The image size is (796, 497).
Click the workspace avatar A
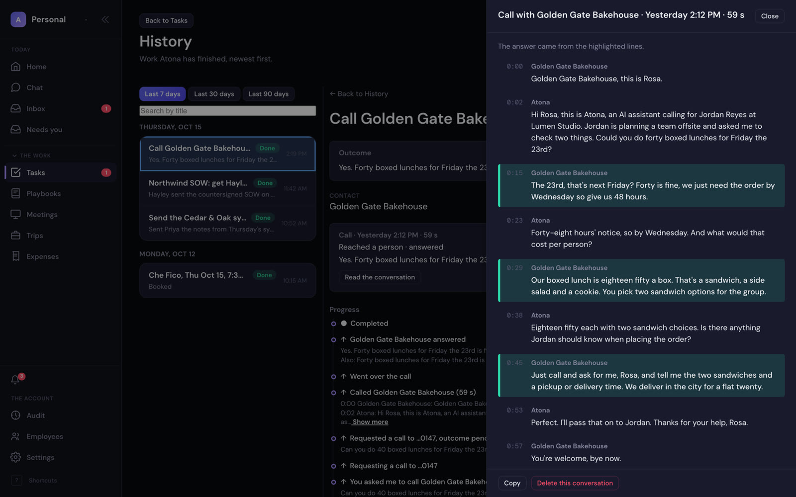(18, 19)
